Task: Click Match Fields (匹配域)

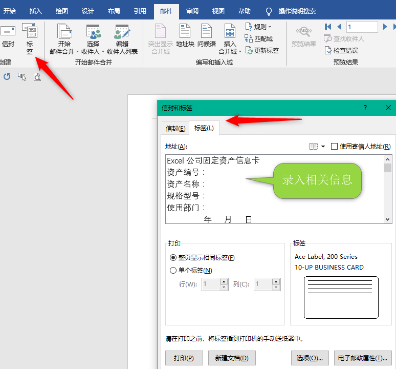Action: click(258, 38)
